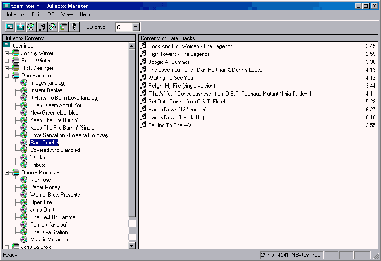Image resolution: width=381 pixels, height=261 pixels.
Task: Select the Instant Replay album
Action: click(46, 90)
